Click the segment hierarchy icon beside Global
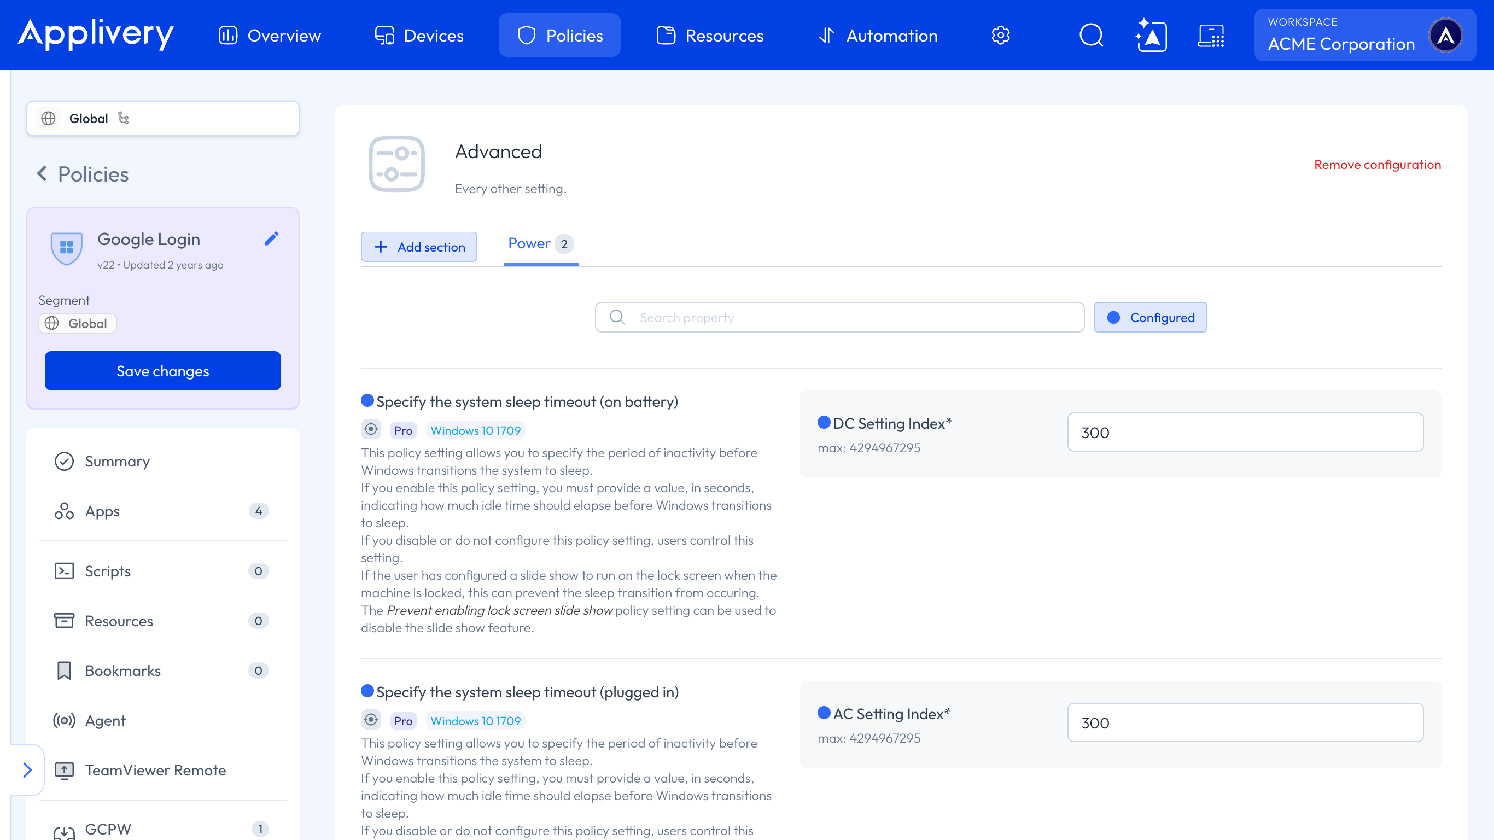Image resolution: width=1494 pixels, height=840 pixels. 124,118
